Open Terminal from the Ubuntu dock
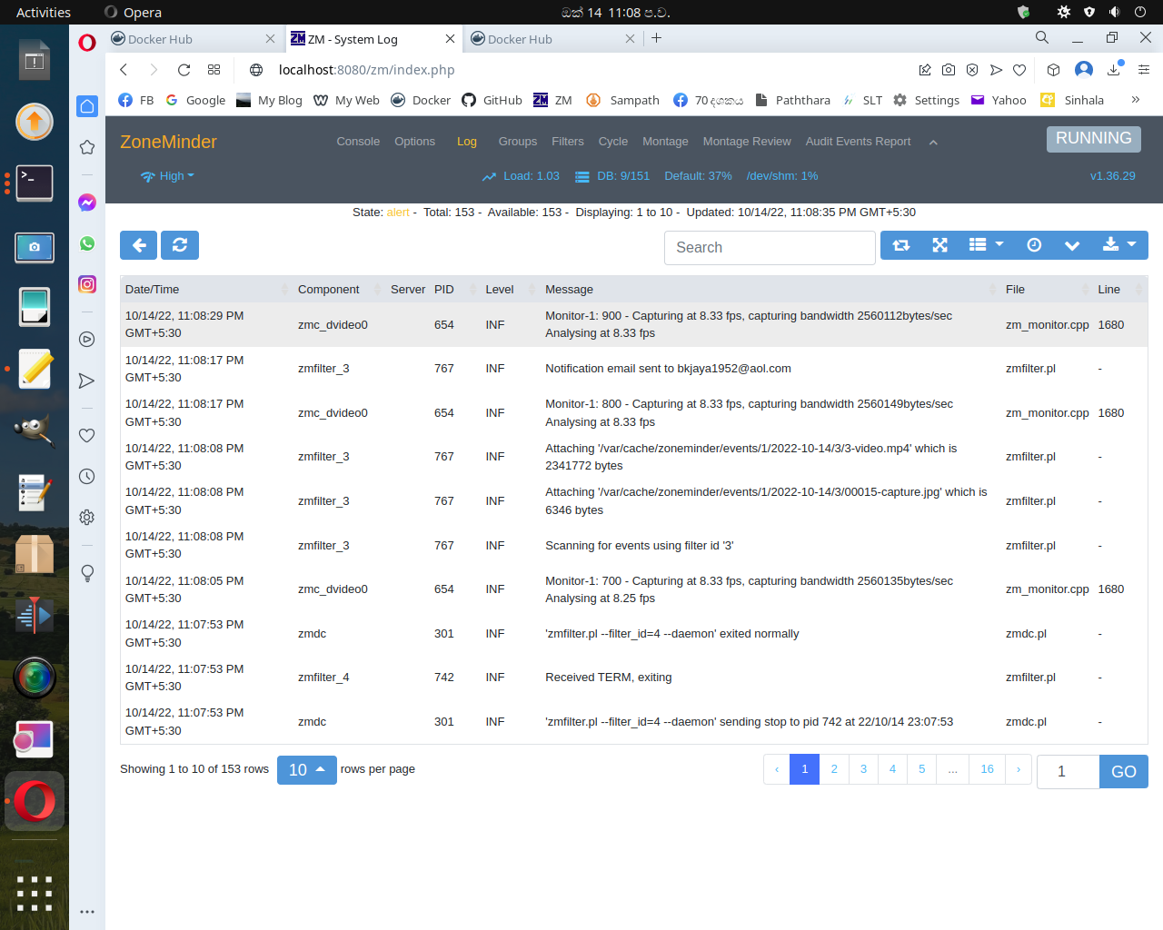This screenshot has width=1163, height=930. tap(35, 183)
